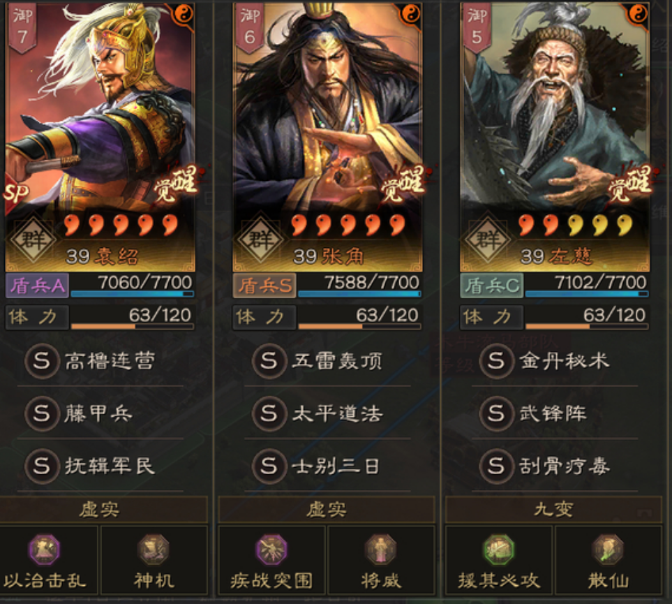Screen dimensions: 672x604
Task: Select the 散仙 trait icon
Action: (608, 550)
